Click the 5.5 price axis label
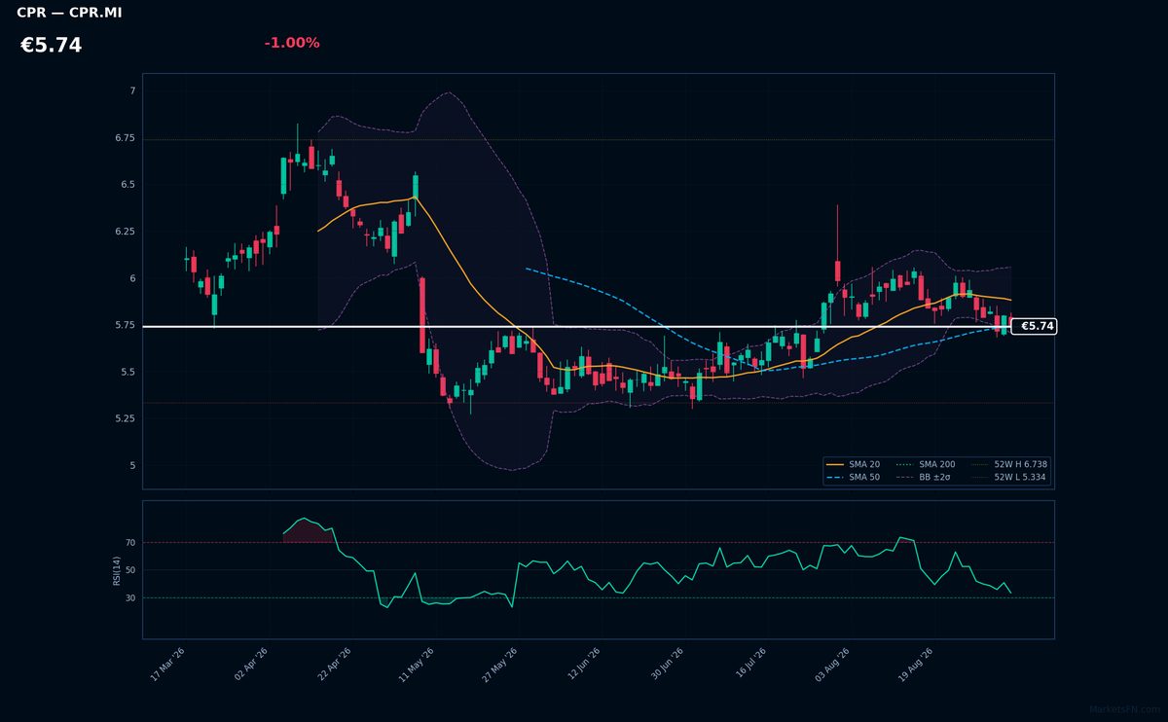 point(128,372)
